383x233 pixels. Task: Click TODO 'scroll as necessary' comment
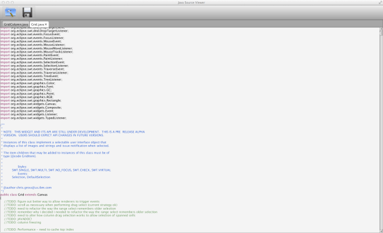click(61, 205)
